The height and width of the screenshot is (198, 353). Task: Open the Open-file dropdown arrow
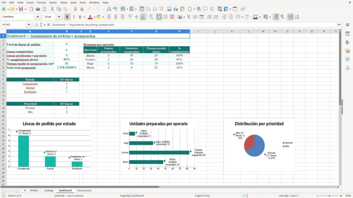point(17,9)
